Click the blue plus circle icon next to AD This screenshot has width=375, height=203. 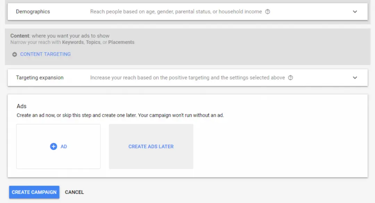point(53,146)
